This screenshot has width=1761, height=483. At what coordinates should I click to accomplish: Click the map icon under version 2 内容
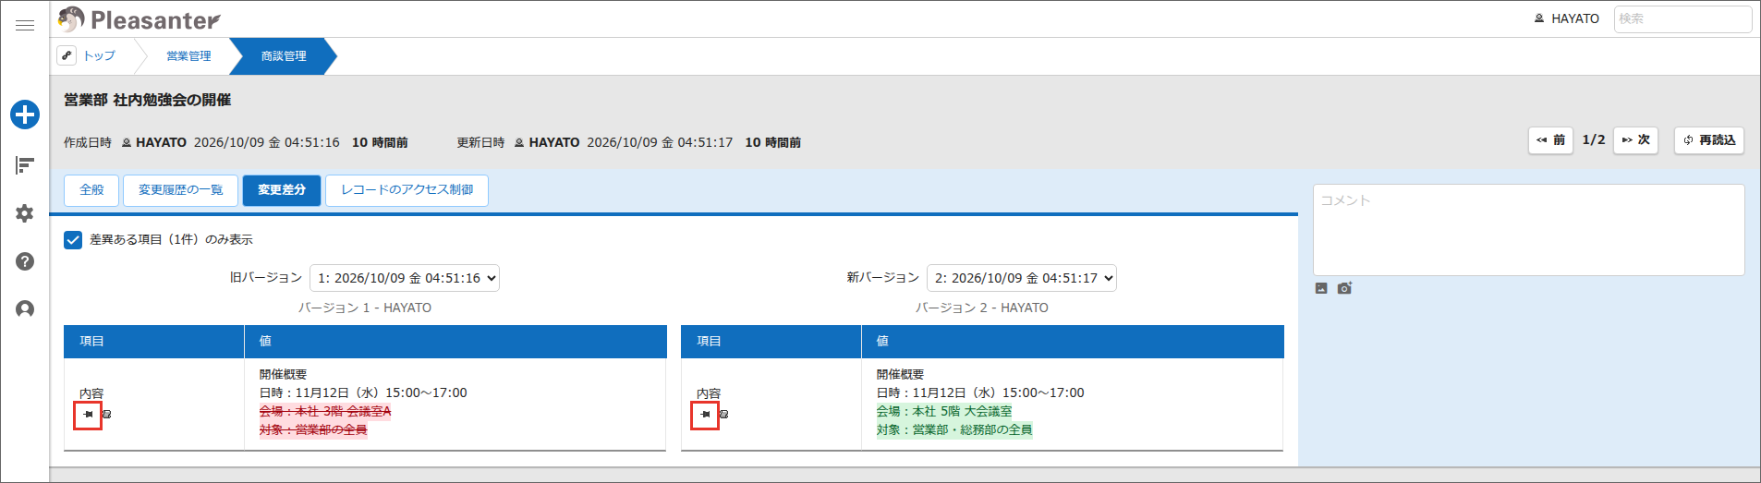pyautogui.click(x=723, y=415)
